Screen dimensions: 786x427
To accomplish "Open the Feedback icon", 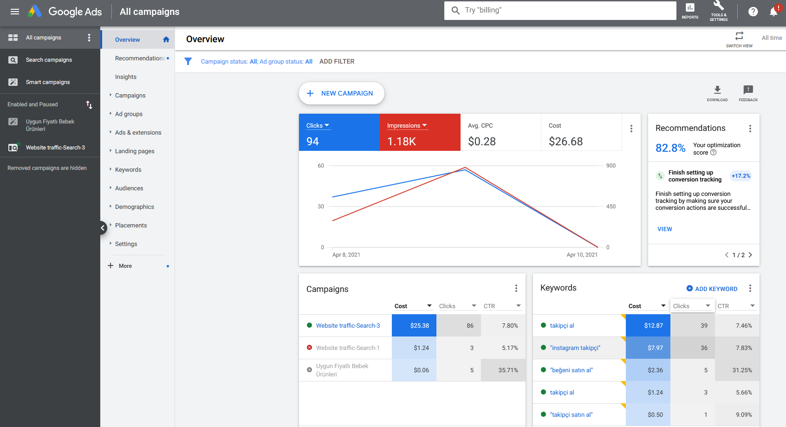I will coord(748,93).
